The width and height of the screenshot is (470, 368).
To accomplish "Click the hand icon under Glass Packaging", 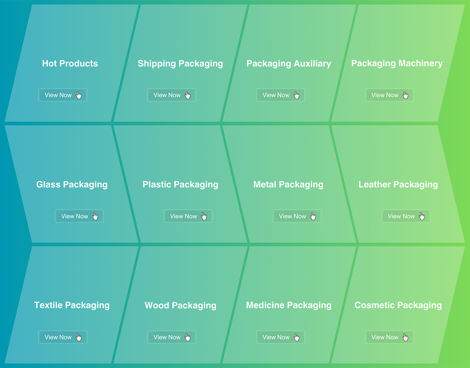I will tap(95, 216).
